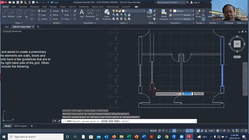The image size is (249, 140).
Task: Click the Save icon in quick access toolbar
Action: coord(18,2)
